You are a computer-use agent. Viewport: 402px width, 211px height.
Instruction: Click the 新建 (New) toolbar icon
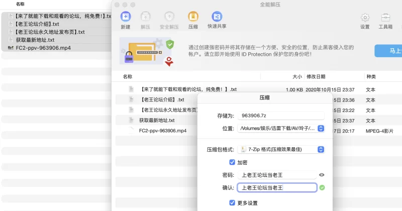[126, 17]
